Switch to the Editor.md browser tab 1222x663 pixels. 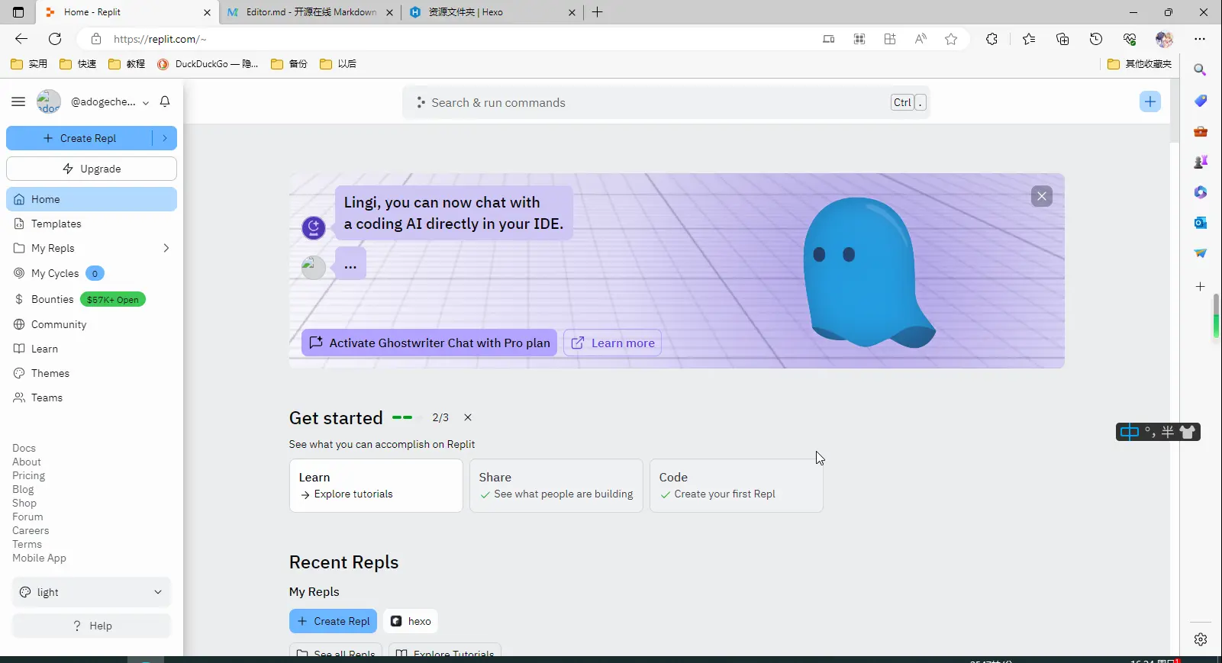click(x=310, y=12)
